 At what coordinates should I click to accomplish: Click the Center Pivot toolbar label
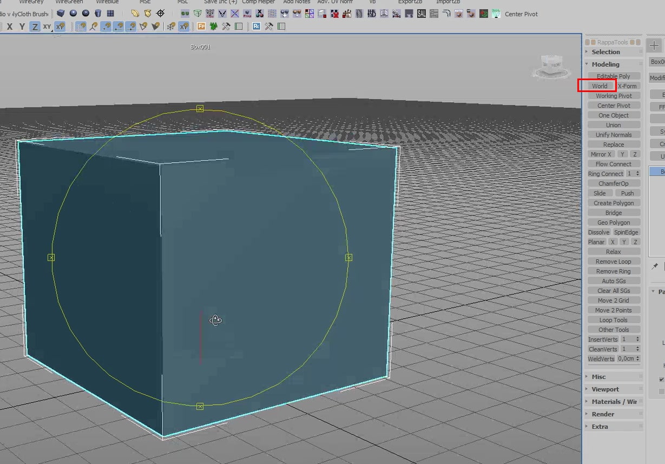click(521, 14)
